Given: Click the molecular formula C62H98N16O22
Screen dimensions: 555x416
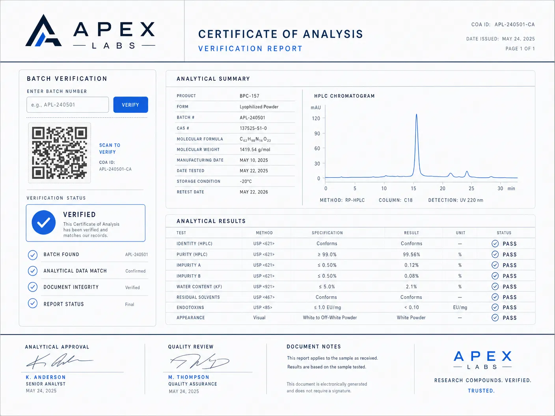Looking at the screenshot, I should click(255, 139).
